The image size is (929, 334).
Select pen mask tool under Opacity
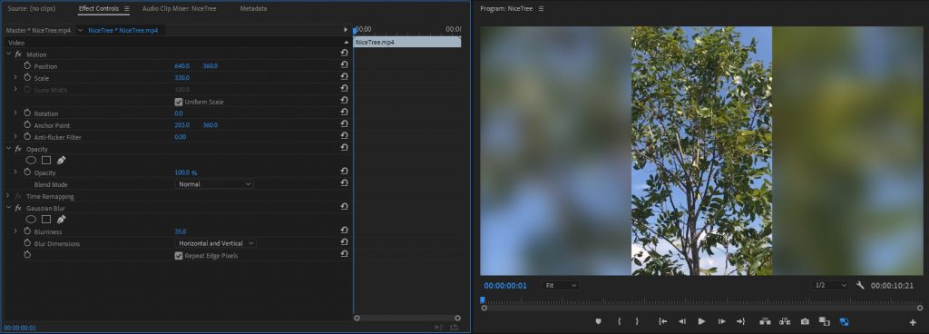(x=61, y=161)
